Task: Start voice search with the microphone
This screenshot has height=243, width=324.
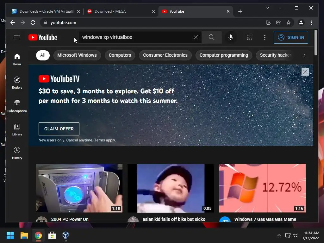Action: pos(231,37)
